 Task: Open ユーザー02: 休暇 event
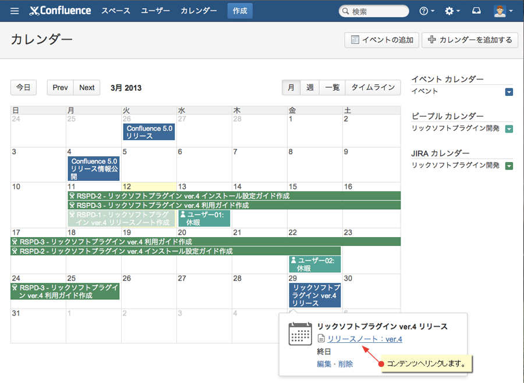point(315,264)
